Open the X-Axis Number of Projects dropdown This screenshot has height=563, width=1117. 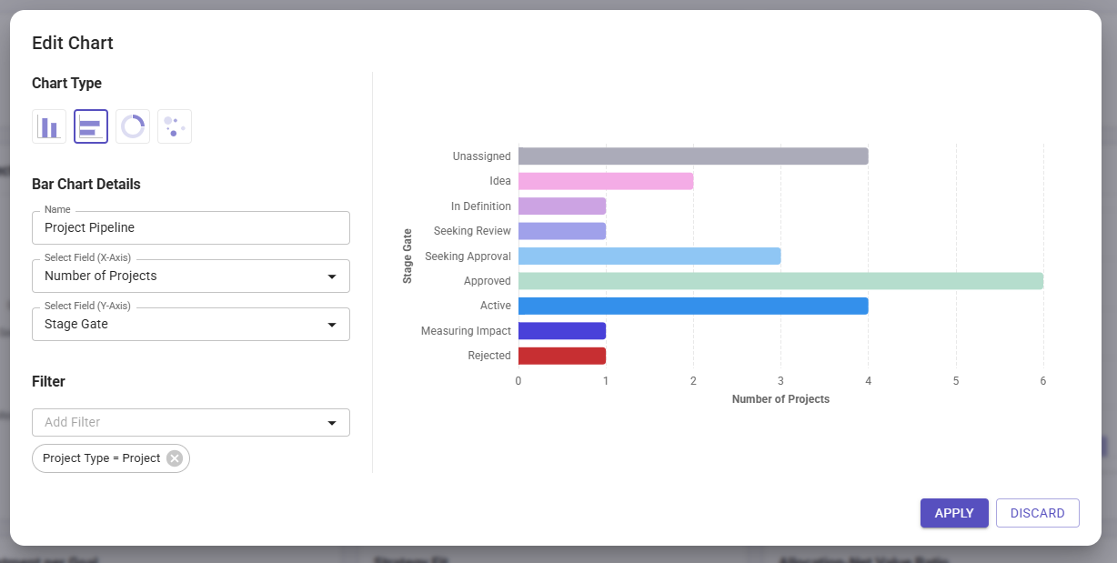coord(191,276)
